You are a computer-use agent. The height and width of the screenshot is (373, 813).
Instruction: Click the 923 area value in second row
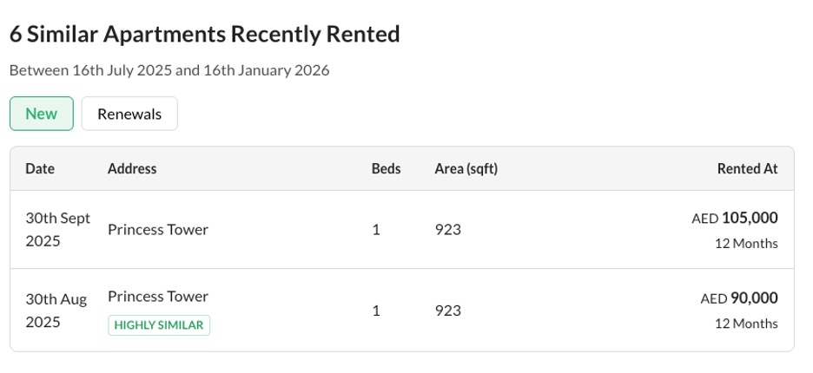(448, 311)
